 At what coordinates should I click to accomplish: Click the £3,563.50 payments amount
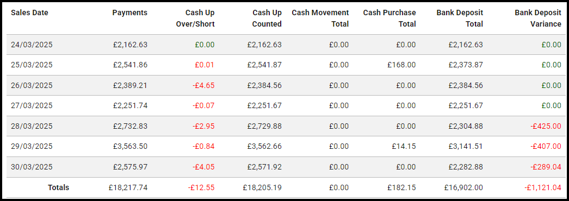click(x=131, y=146)
